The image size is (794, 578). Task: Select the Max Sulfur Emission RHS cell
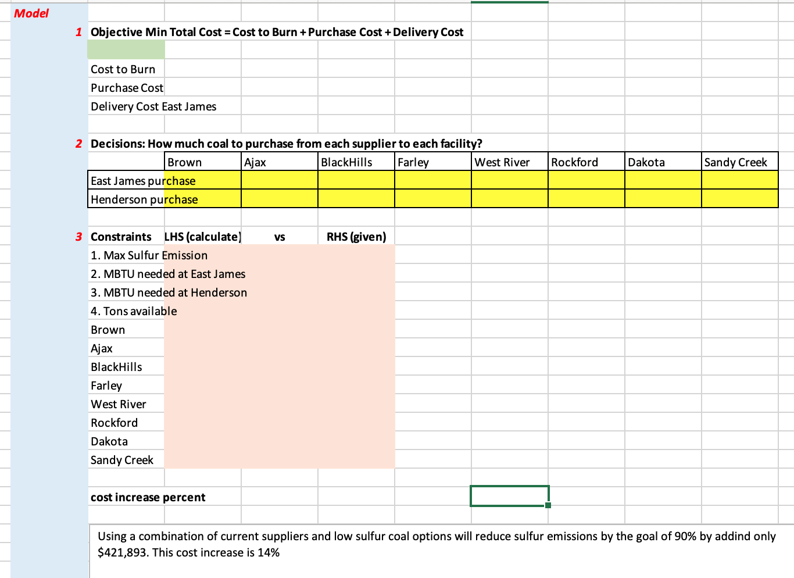(x=356, y=255)
